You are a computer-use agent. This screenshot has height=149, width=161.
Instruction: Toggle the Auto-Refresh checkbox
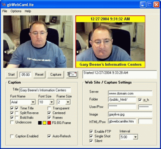click(49, 136)
